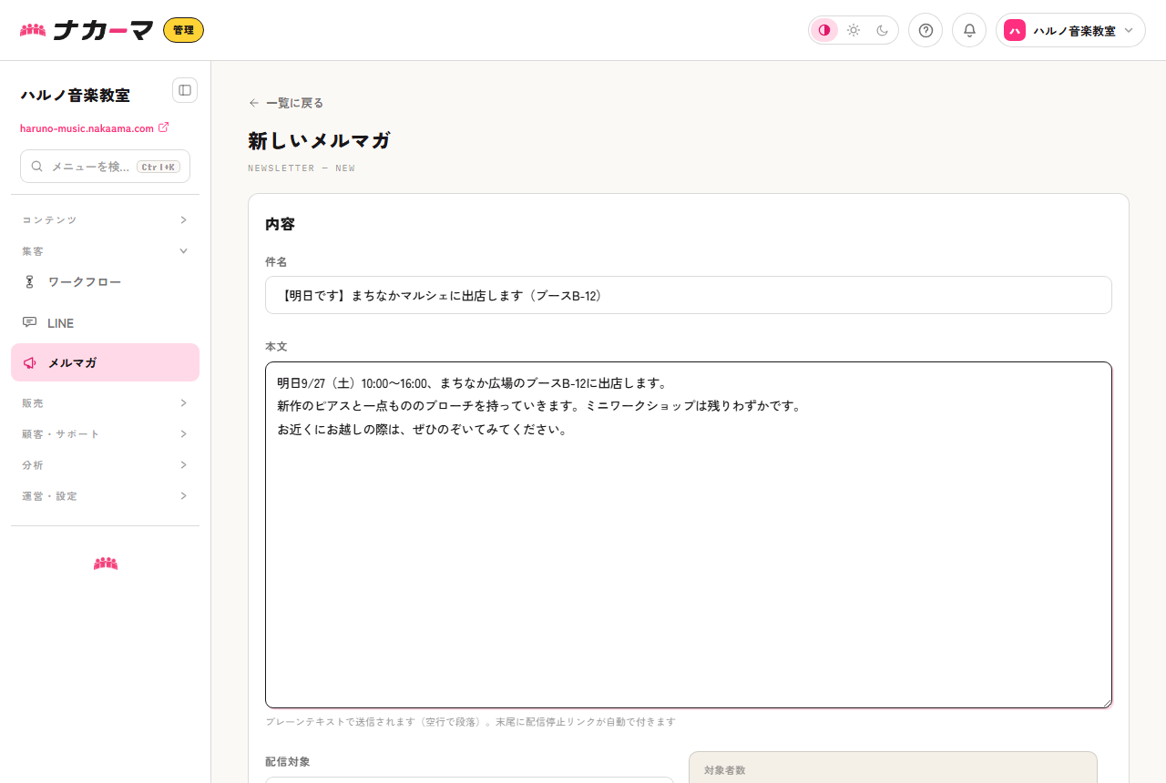The width and height of the screenshot is (1166, 783).
Task: Collapse the sidebar panel icon
Action: coord(185,90)
